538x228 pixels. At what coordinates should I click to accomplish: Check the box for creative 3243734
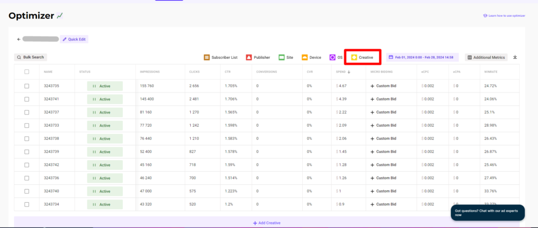coord(27,204)
